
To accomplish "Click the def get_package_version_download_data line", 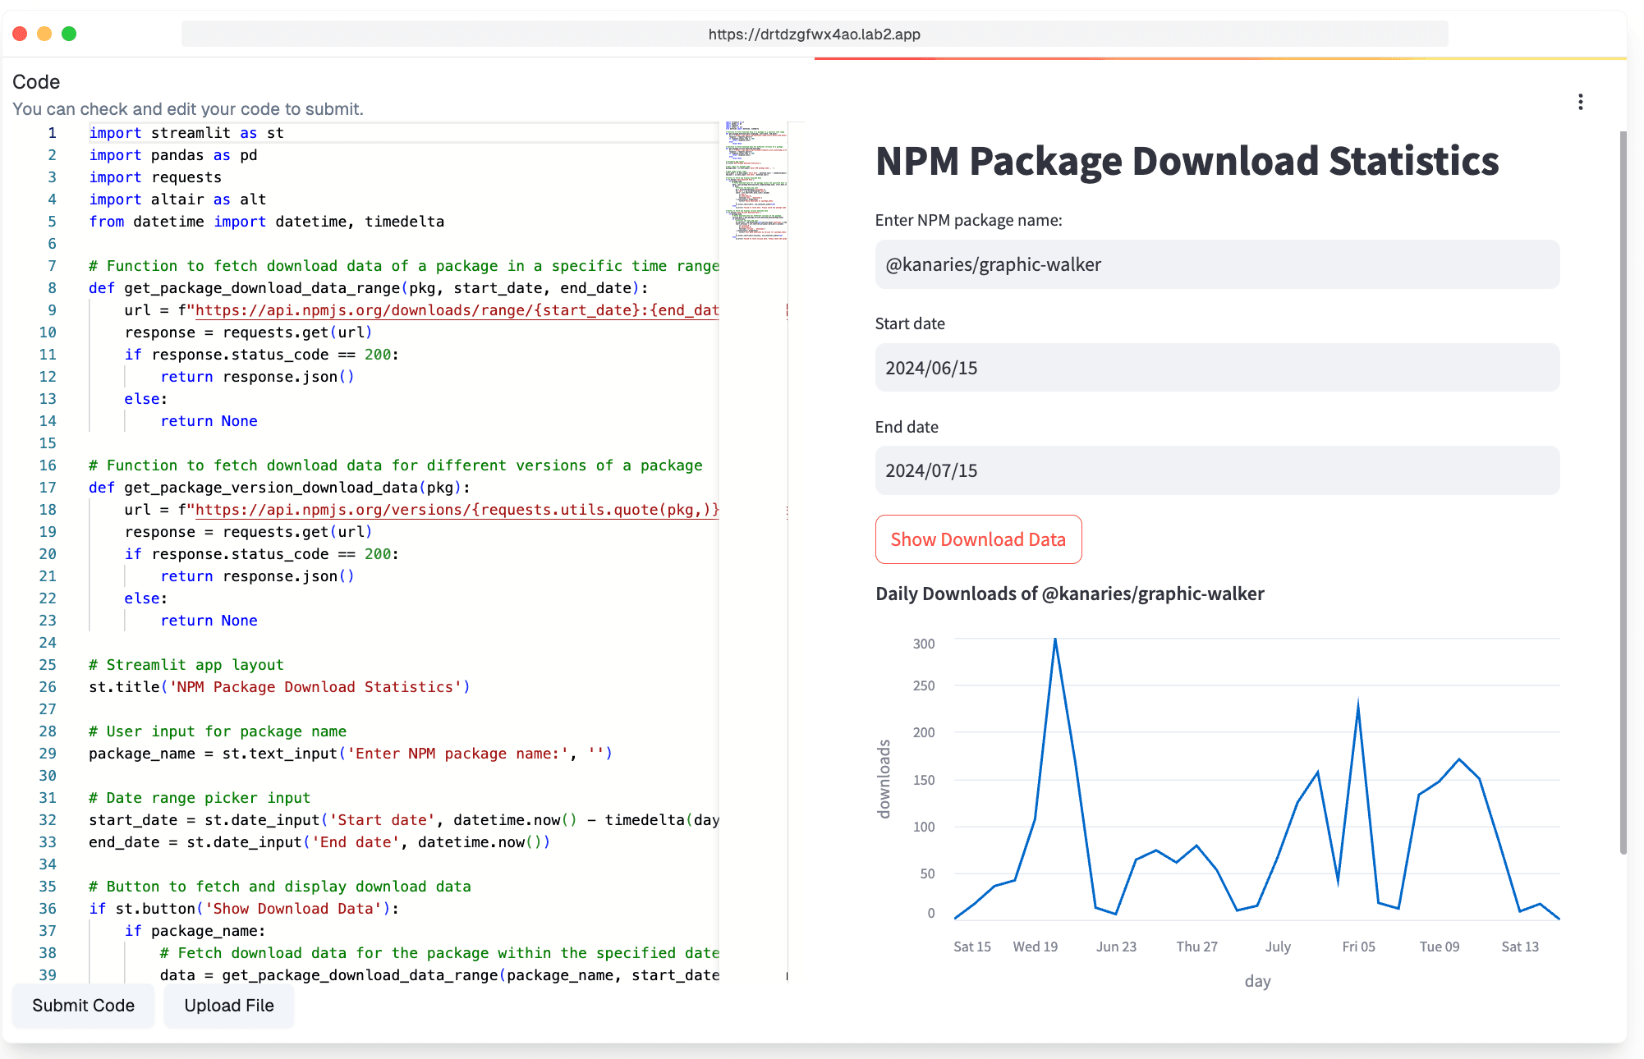I will [x=279, y=488].
